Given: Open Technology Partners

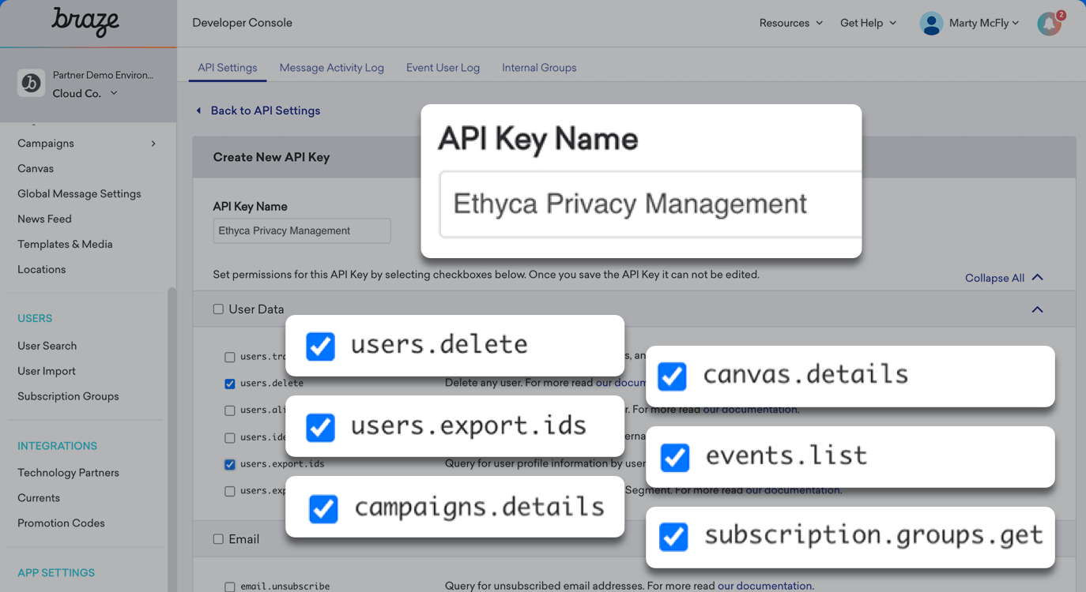Looking at the screenshot, I should coord(68,473).
